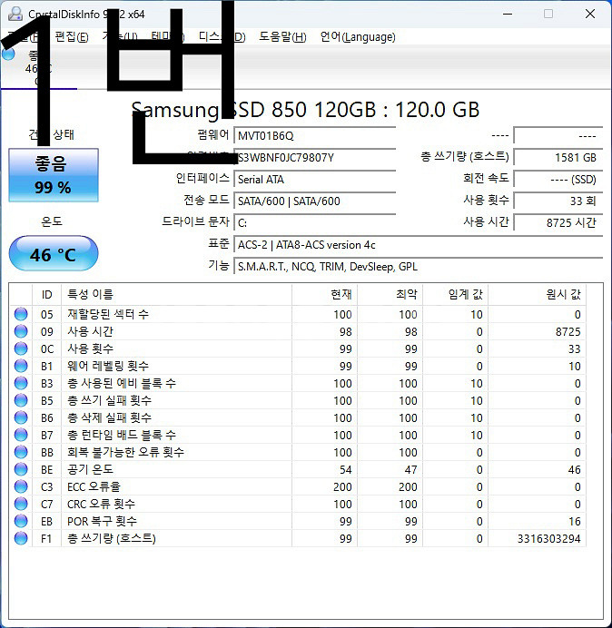The width and height of the screenshot is (612, 628).
Task: Select the 총 사용된 예비 블록 수 row
Action: pos(298,383)
